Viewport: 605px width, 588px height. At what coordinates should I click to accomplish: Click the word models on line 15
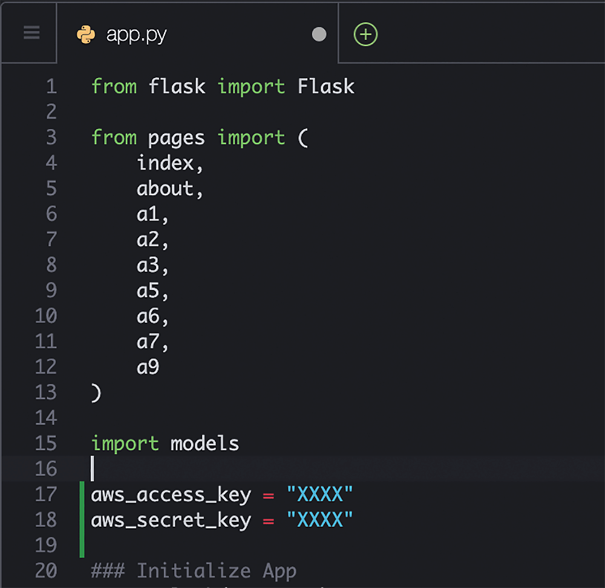[205, 443]
